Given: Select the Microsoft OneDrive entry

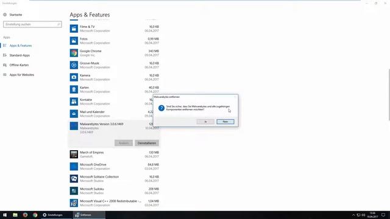Looking at the screenshot, I should point(115,166).
